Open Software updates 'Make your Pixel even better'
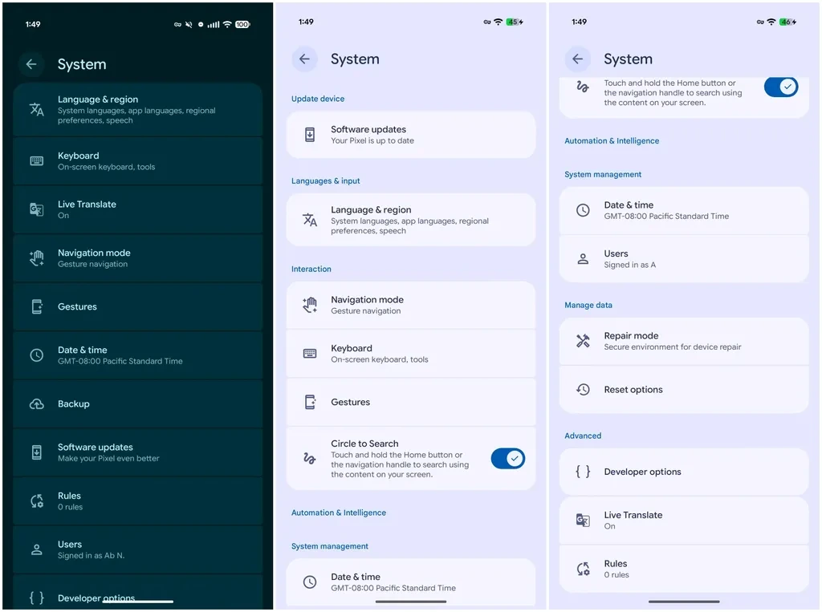The image size is (822, 612). point(137,452)
